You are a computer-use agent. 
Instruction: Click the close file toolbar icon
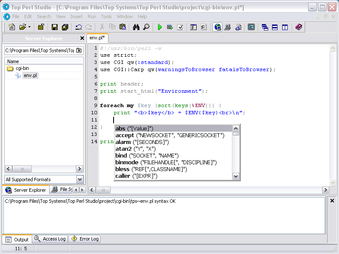(x=41, y=27)
